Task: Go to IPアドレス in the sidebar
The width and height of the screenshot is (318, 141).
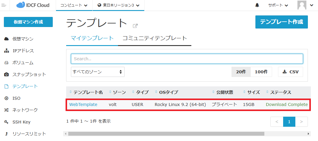Action: (23, 51)
